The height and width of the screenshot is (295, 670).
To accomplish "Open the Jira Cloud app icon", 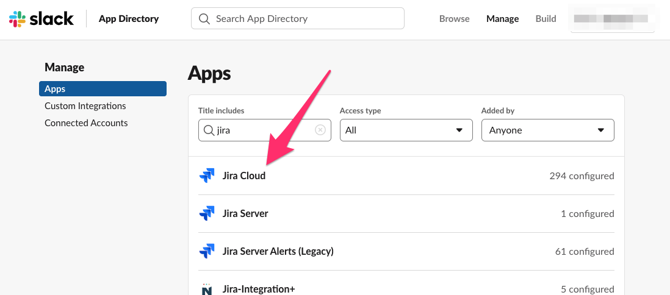I will click(x=207, y=176).
